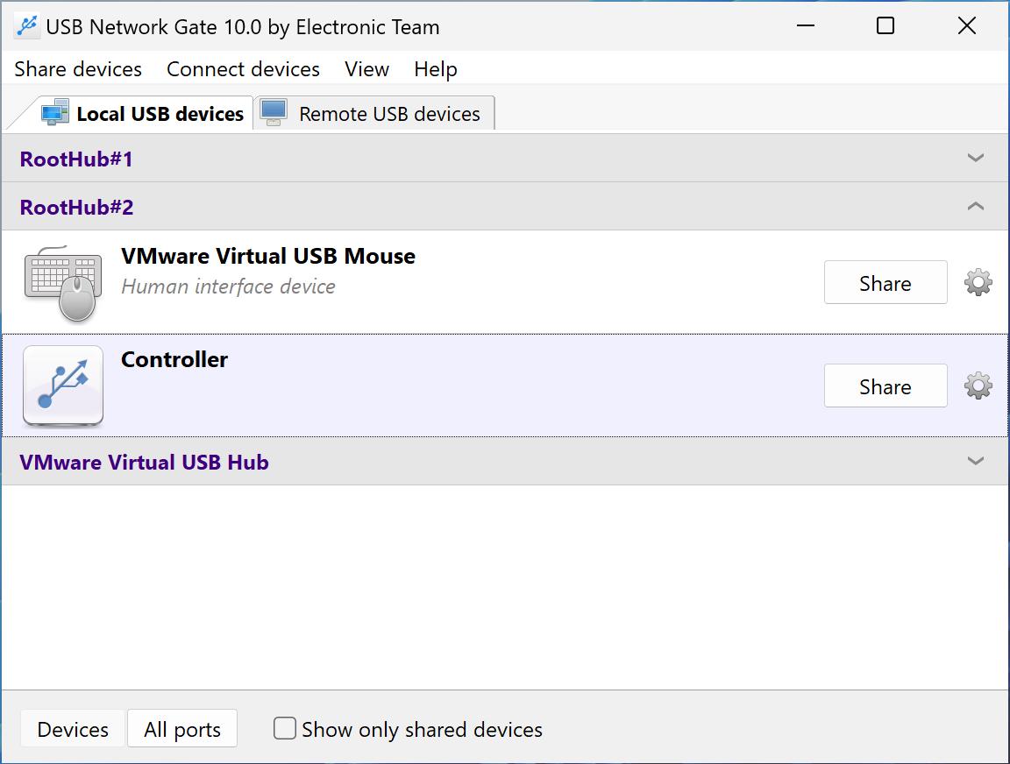1010x764 pixels.
Task: Select the VMware Virtual USB Mouse name
Action: point(268,256)
